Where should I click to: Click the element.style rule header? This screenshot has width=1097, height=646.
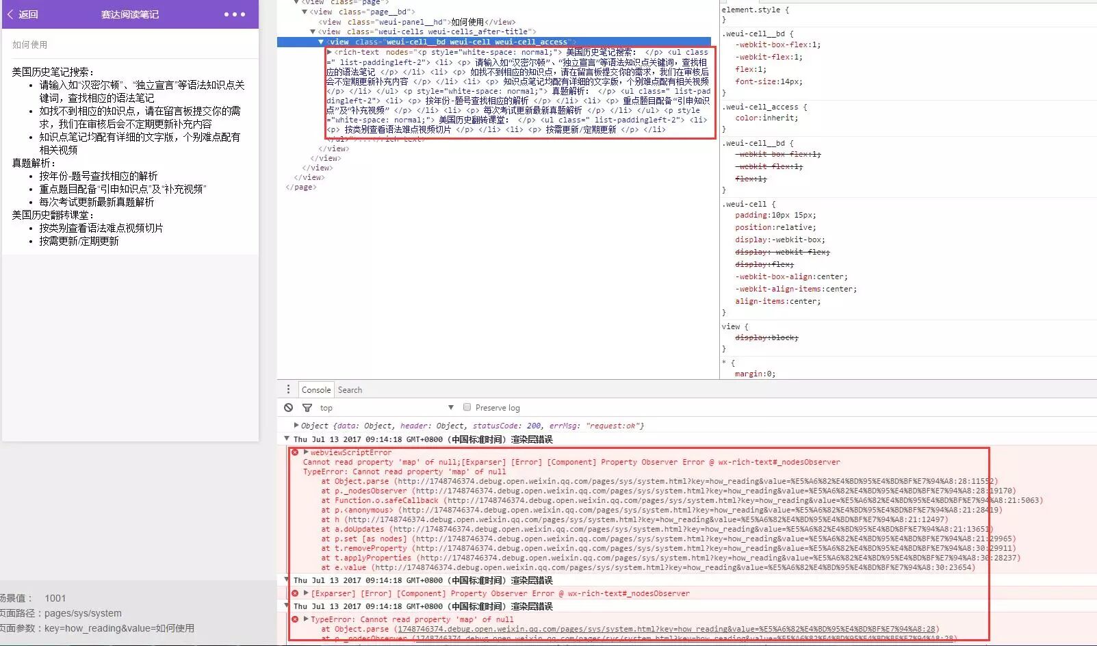(x=755, y=10)
